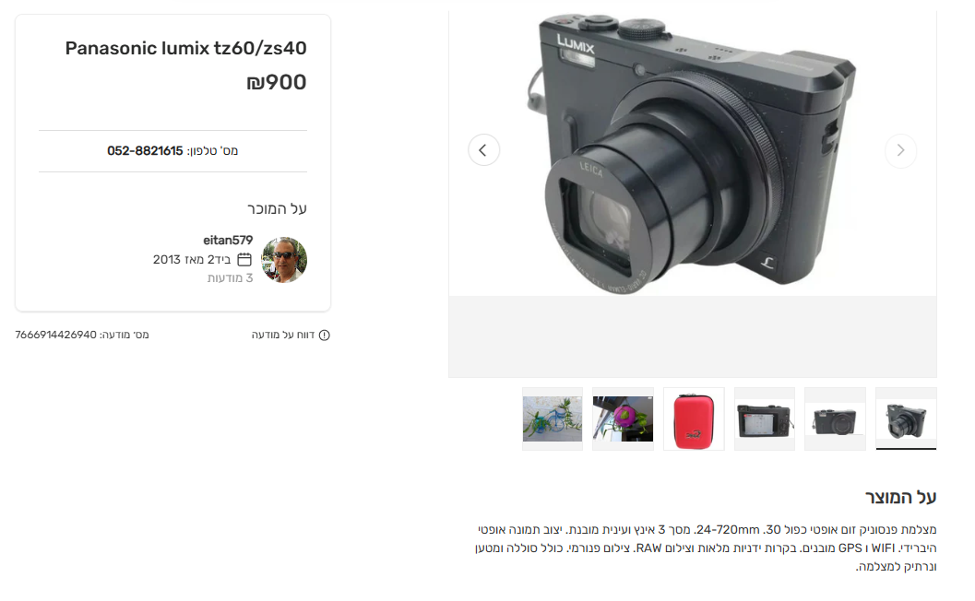Click the Panasonic lumix tz60/zs40 title

click(186, 48)
